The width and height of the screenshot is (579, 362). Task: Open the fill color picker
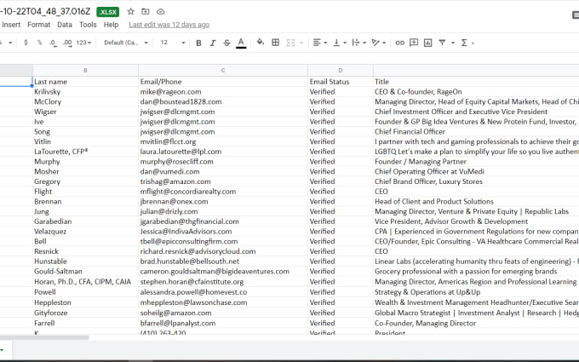[x=261, y=42]
